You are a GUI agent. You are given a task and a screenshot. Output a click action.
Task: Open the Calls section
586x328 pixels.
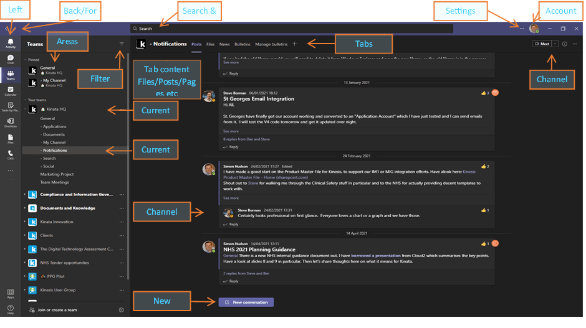11,154
